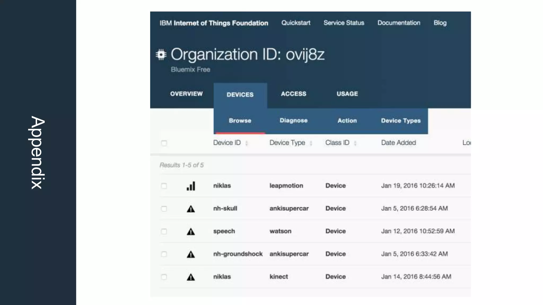Open the USAGE tab
Image resolution: width=543 pixels, height=305 pixels.
pos(347,94)
